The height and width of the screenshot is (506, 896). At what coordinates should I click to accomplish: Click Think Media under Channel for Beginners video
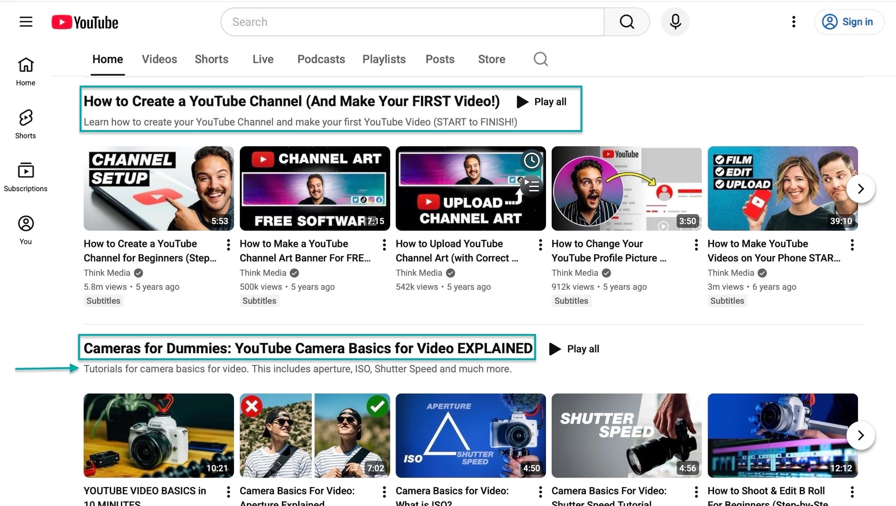(107, 273)
